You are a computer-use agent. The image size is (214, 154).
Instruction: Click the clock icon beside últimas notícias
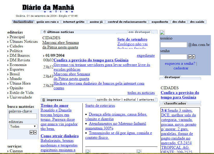pyautogui.click(x=45, y=32)
